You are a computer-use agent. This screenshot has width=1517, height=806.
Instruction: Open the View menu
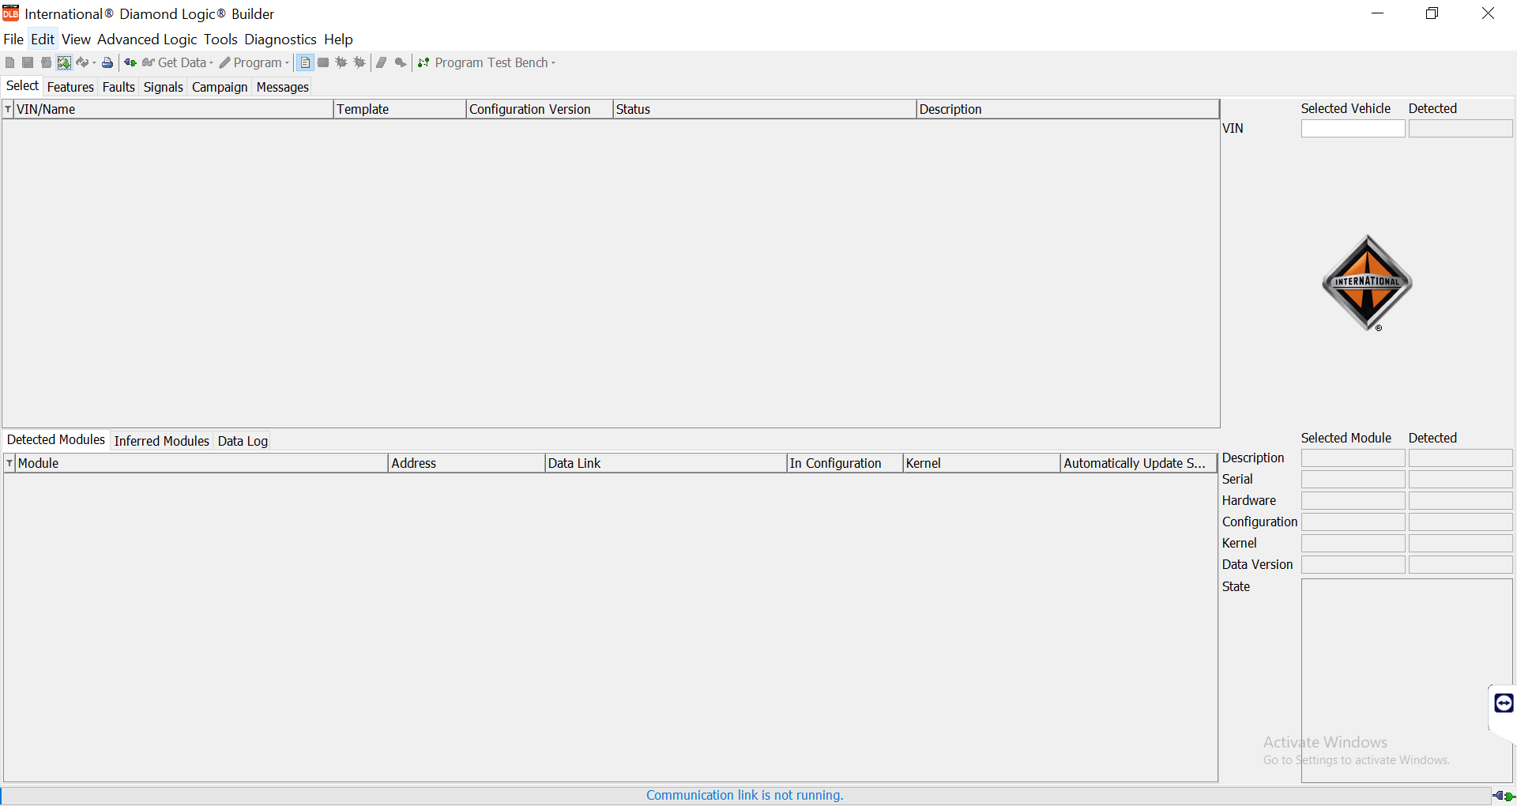(x=76, y=39)
